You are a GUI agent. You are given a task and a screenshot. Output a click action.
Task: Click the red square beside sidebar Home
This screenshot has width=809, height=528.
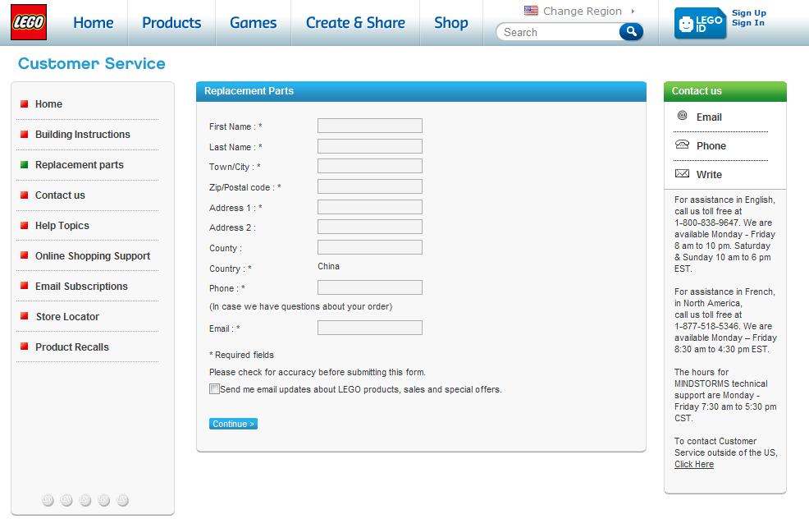click(24, 103)
